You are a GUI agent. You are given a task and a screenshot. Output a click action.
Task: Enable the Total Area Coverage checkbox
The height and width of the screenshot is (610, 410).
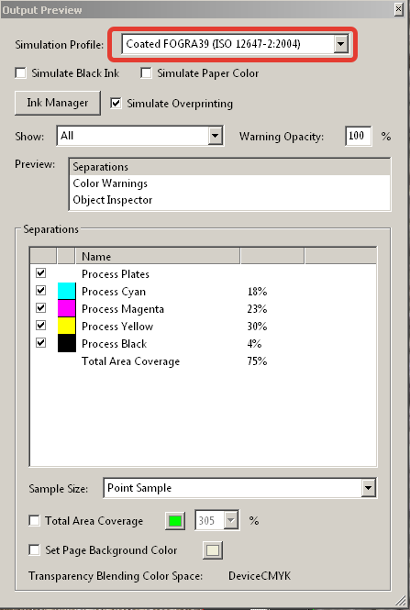[34, 520]
